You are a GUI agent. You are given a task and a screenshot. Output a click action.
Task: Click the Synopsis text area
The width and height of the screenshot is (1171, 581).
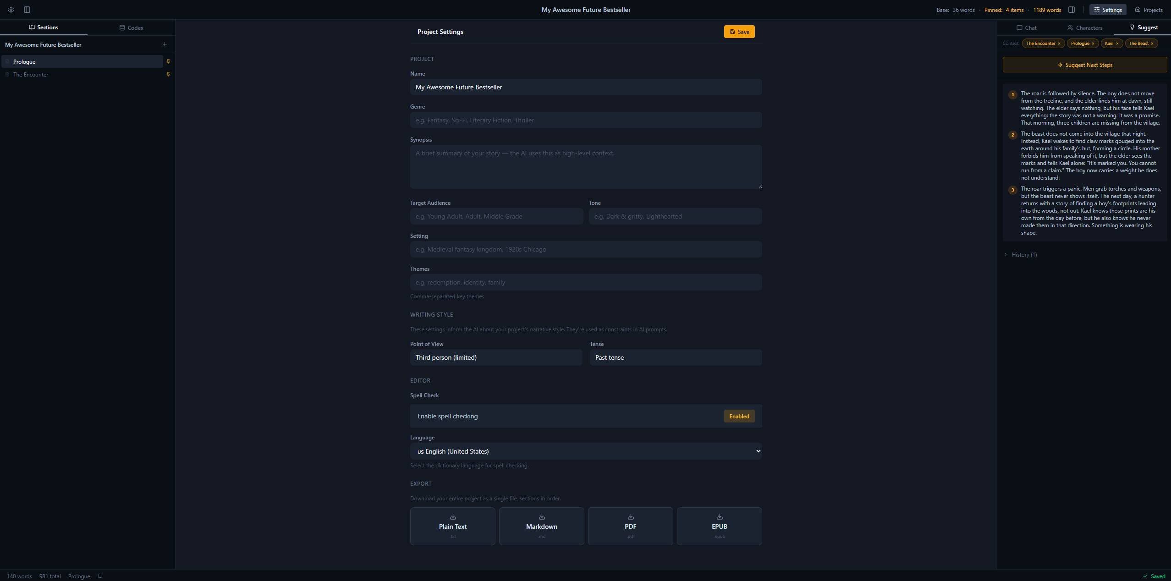[x=586, y=167]
